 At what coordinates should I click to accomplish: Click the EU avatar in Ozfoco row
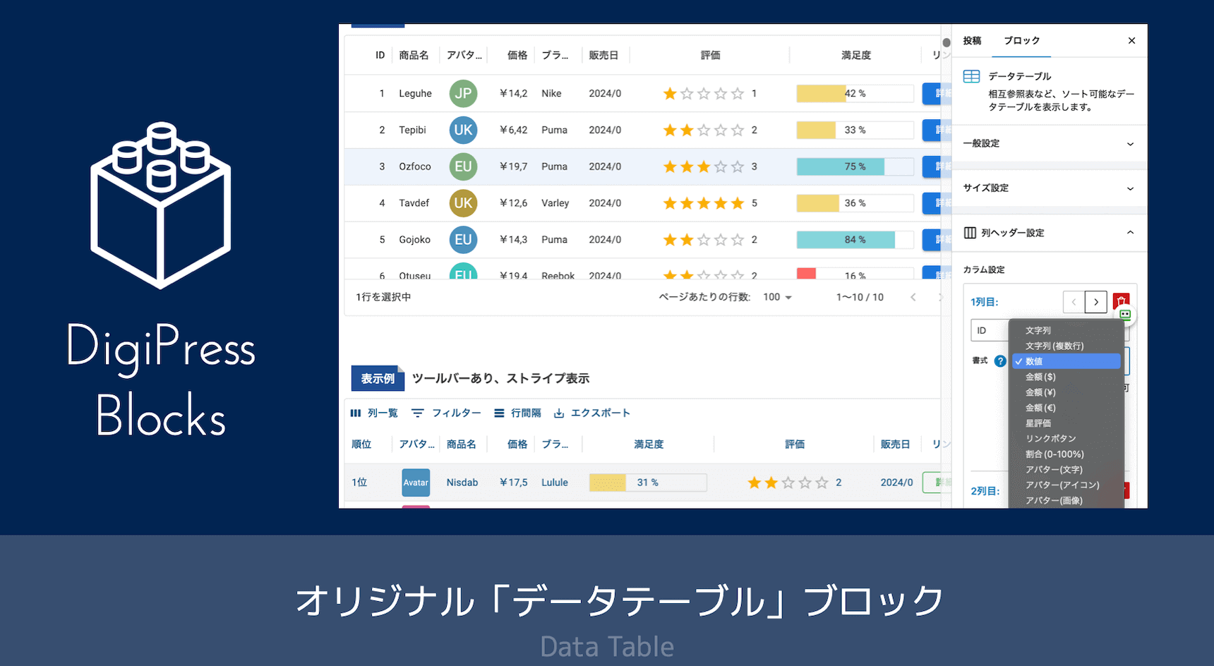463,166
